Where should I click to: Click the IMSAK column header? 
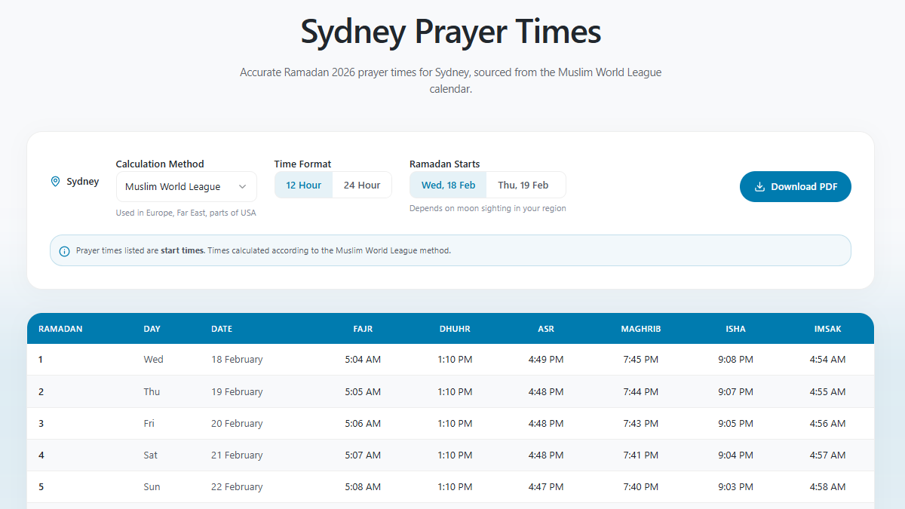point(827,329)
